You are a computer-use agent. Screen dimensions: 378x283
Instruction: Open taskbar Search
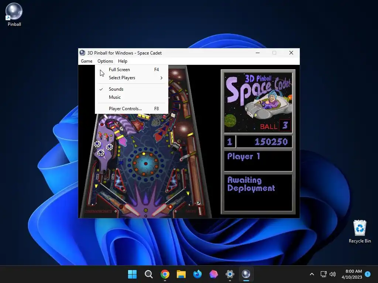(x=148, y=274)
